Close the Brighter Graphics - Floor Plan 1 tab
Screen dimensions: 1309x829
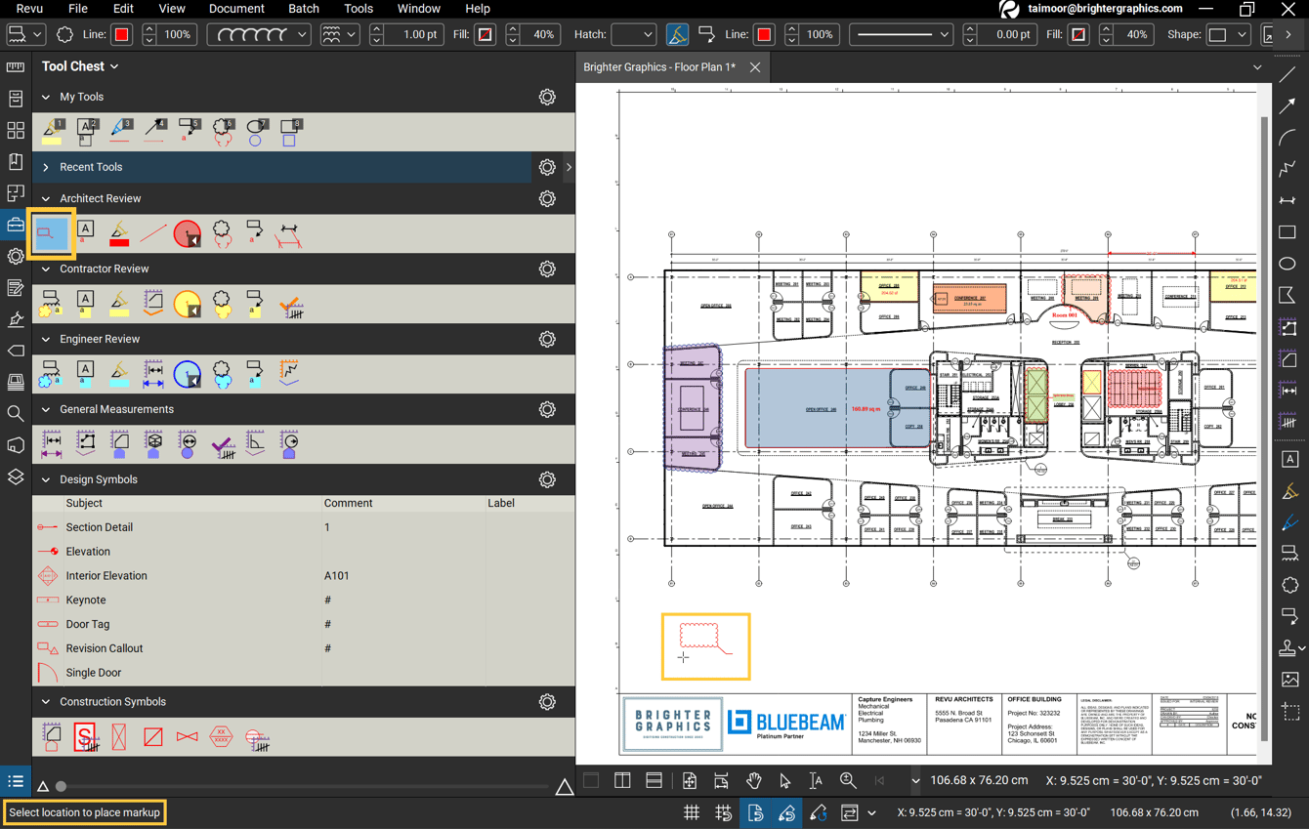pos(756,67)
